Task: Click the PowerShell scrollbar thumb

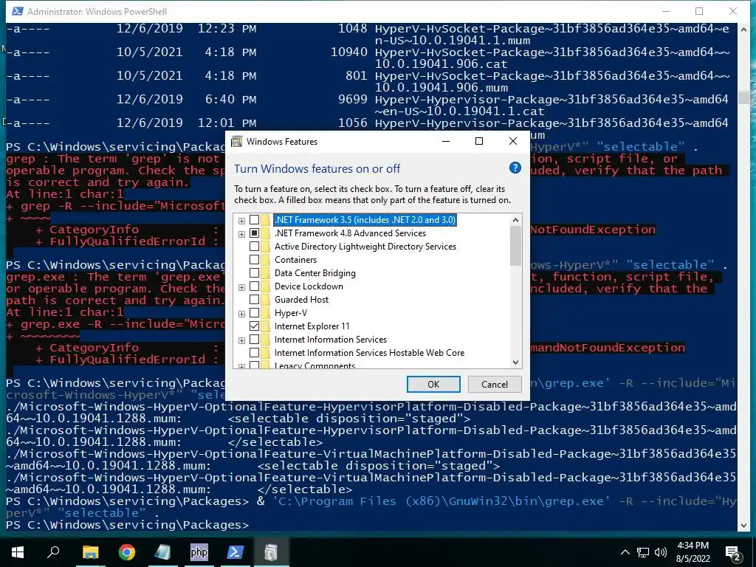Action: [x=743, y=98]
